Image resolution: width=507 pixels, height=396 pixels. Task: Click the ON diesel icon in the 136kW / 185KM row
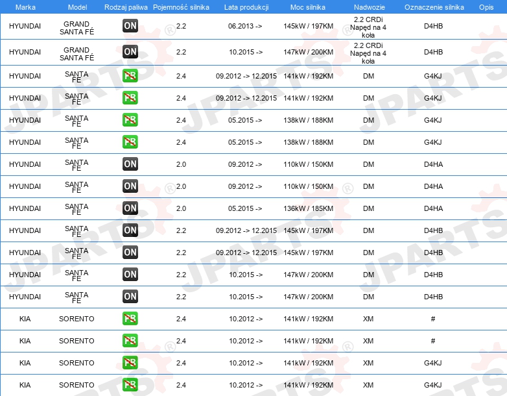pyautogui.click(x=130, y=208)
